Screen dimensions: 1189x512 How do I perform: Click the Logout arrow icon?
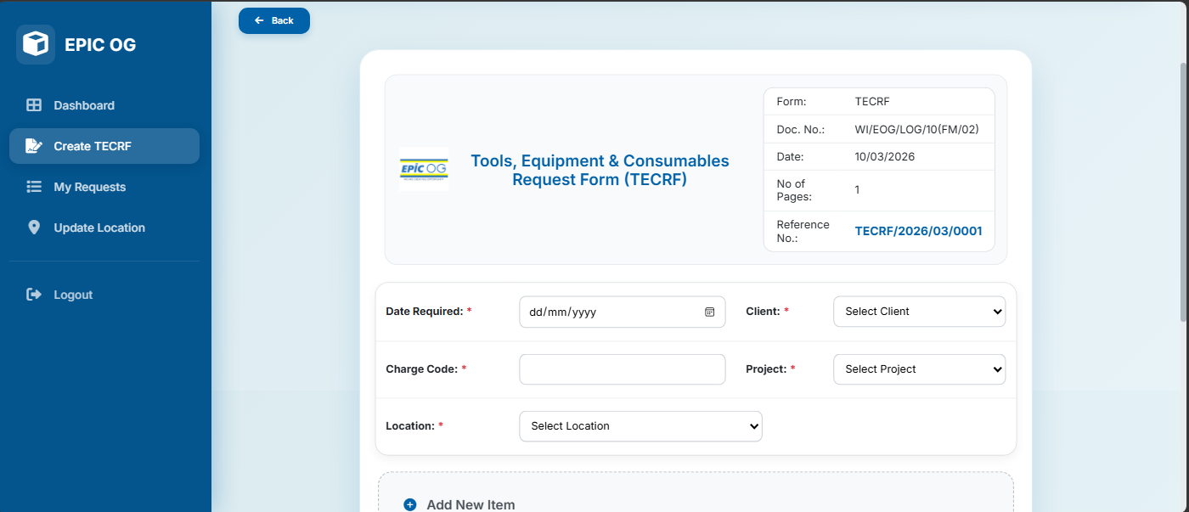(34, 295)
